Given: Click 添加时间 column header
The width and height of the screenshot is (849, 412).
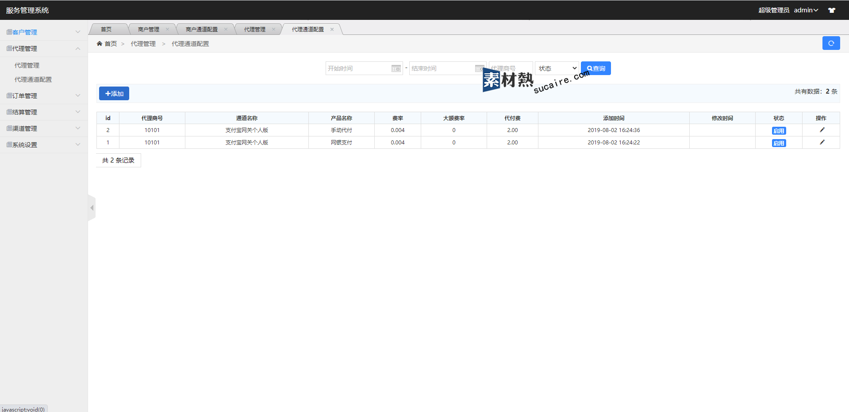Looking at the screenshot, I should (614, 118).
